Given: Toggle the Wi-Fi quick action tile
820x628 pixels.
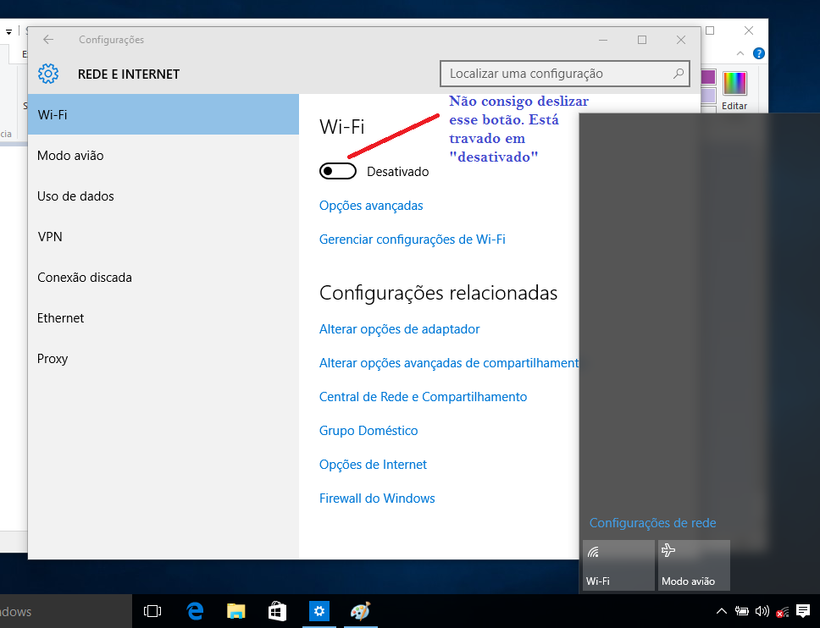Looking at the screenshot, I should point(618,565).
